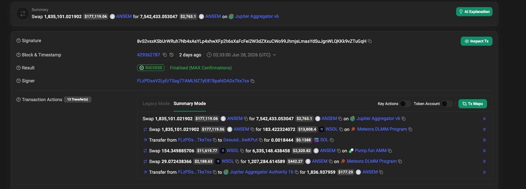Image resolution: width=526 pixels, height=189 pixels.
Task: Click help icon beside Transaction Actions
Action: tap(18, 100)
